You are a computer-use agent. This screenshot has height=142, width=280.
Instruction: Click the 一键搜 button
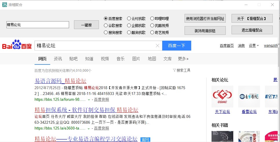click(86, 25)
